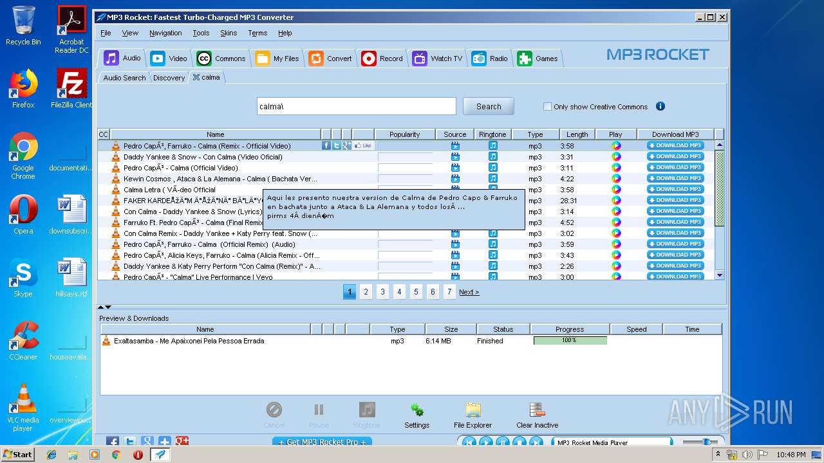Click the search query input field

[357, 107]
